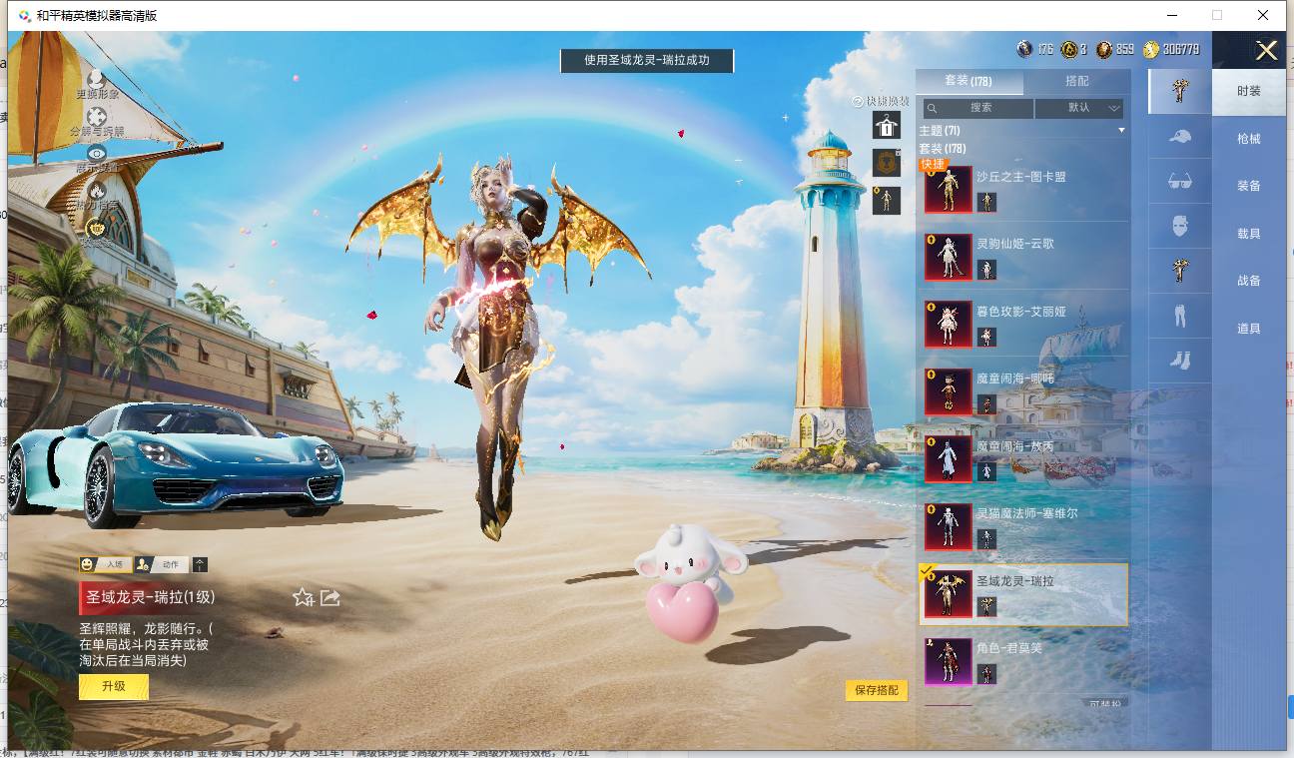Viewport: 1294px width, 758px height.
Task: Select 圣域龙灵-瑞拉 outfit thumbnail
Action: 948,594
